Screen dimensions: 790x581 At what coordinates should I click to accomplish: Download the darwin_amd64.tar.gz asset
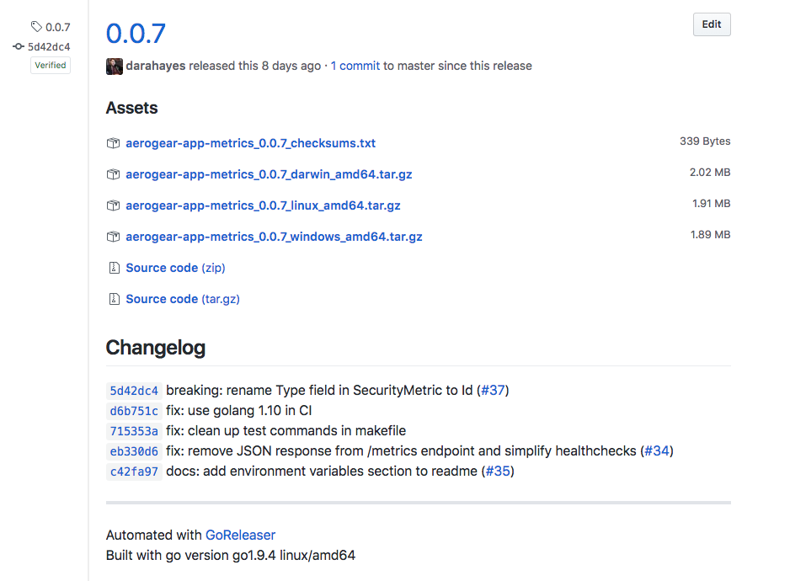(x=269, y=174)
